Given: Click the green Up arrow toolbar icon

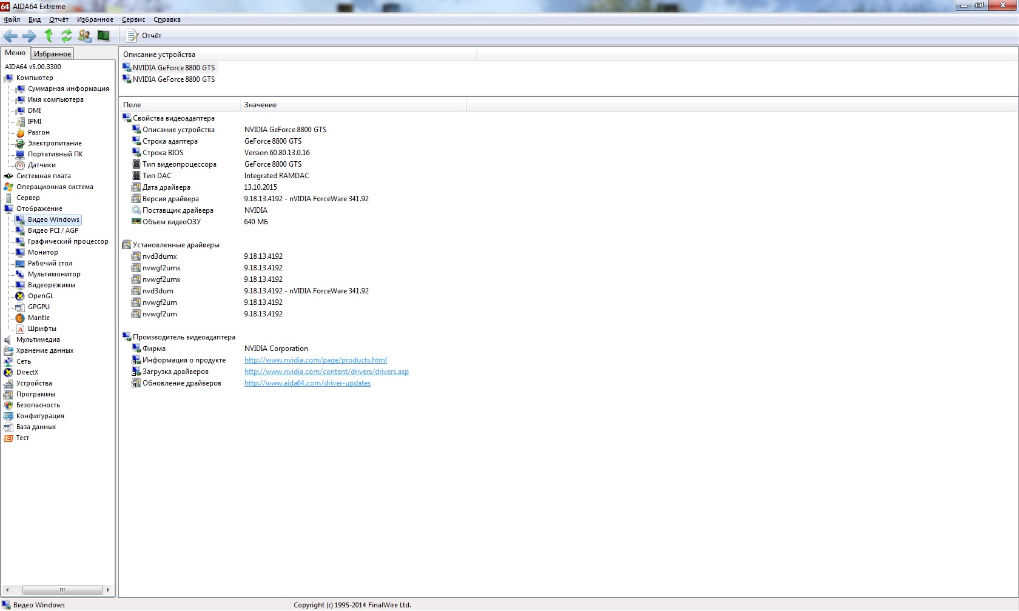Looking at the screenshot, I should tap(49, 36).
